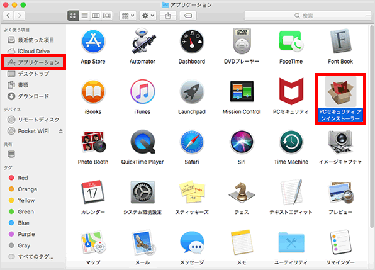The height and width of the screenshot is (270, 375).
Task: Select the Launchpad rocket icon
Action: [192, 92]
